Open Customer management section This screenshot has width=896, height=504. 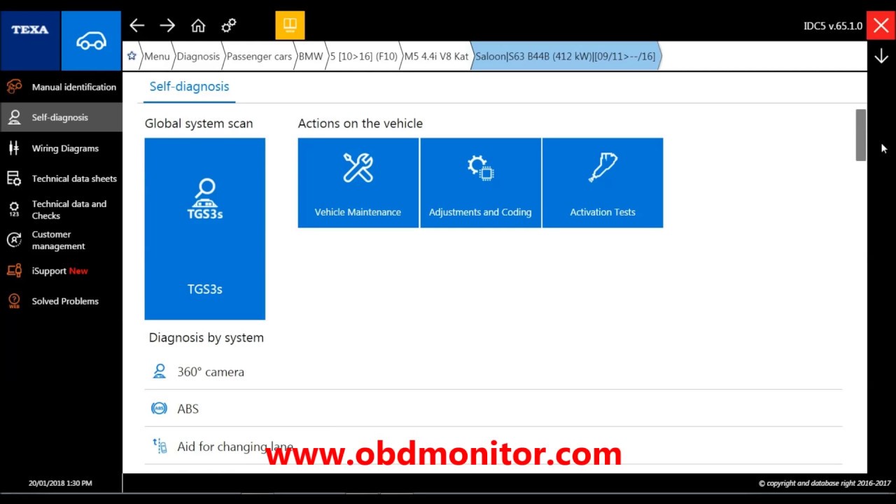point(61,240)
